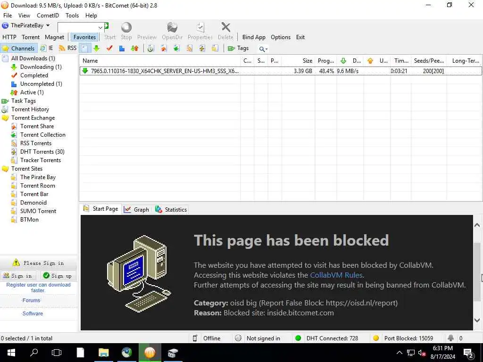Switch to the Start Page tab
Screen dimensions: 483x362
coord(100,209)
